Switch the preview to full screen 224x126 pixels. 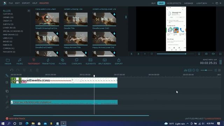[220, 54]
